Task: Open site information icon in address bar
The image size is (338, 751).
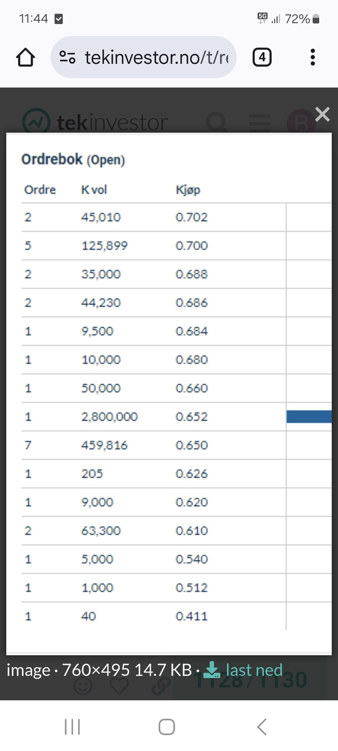Action: tap(67, 57)
